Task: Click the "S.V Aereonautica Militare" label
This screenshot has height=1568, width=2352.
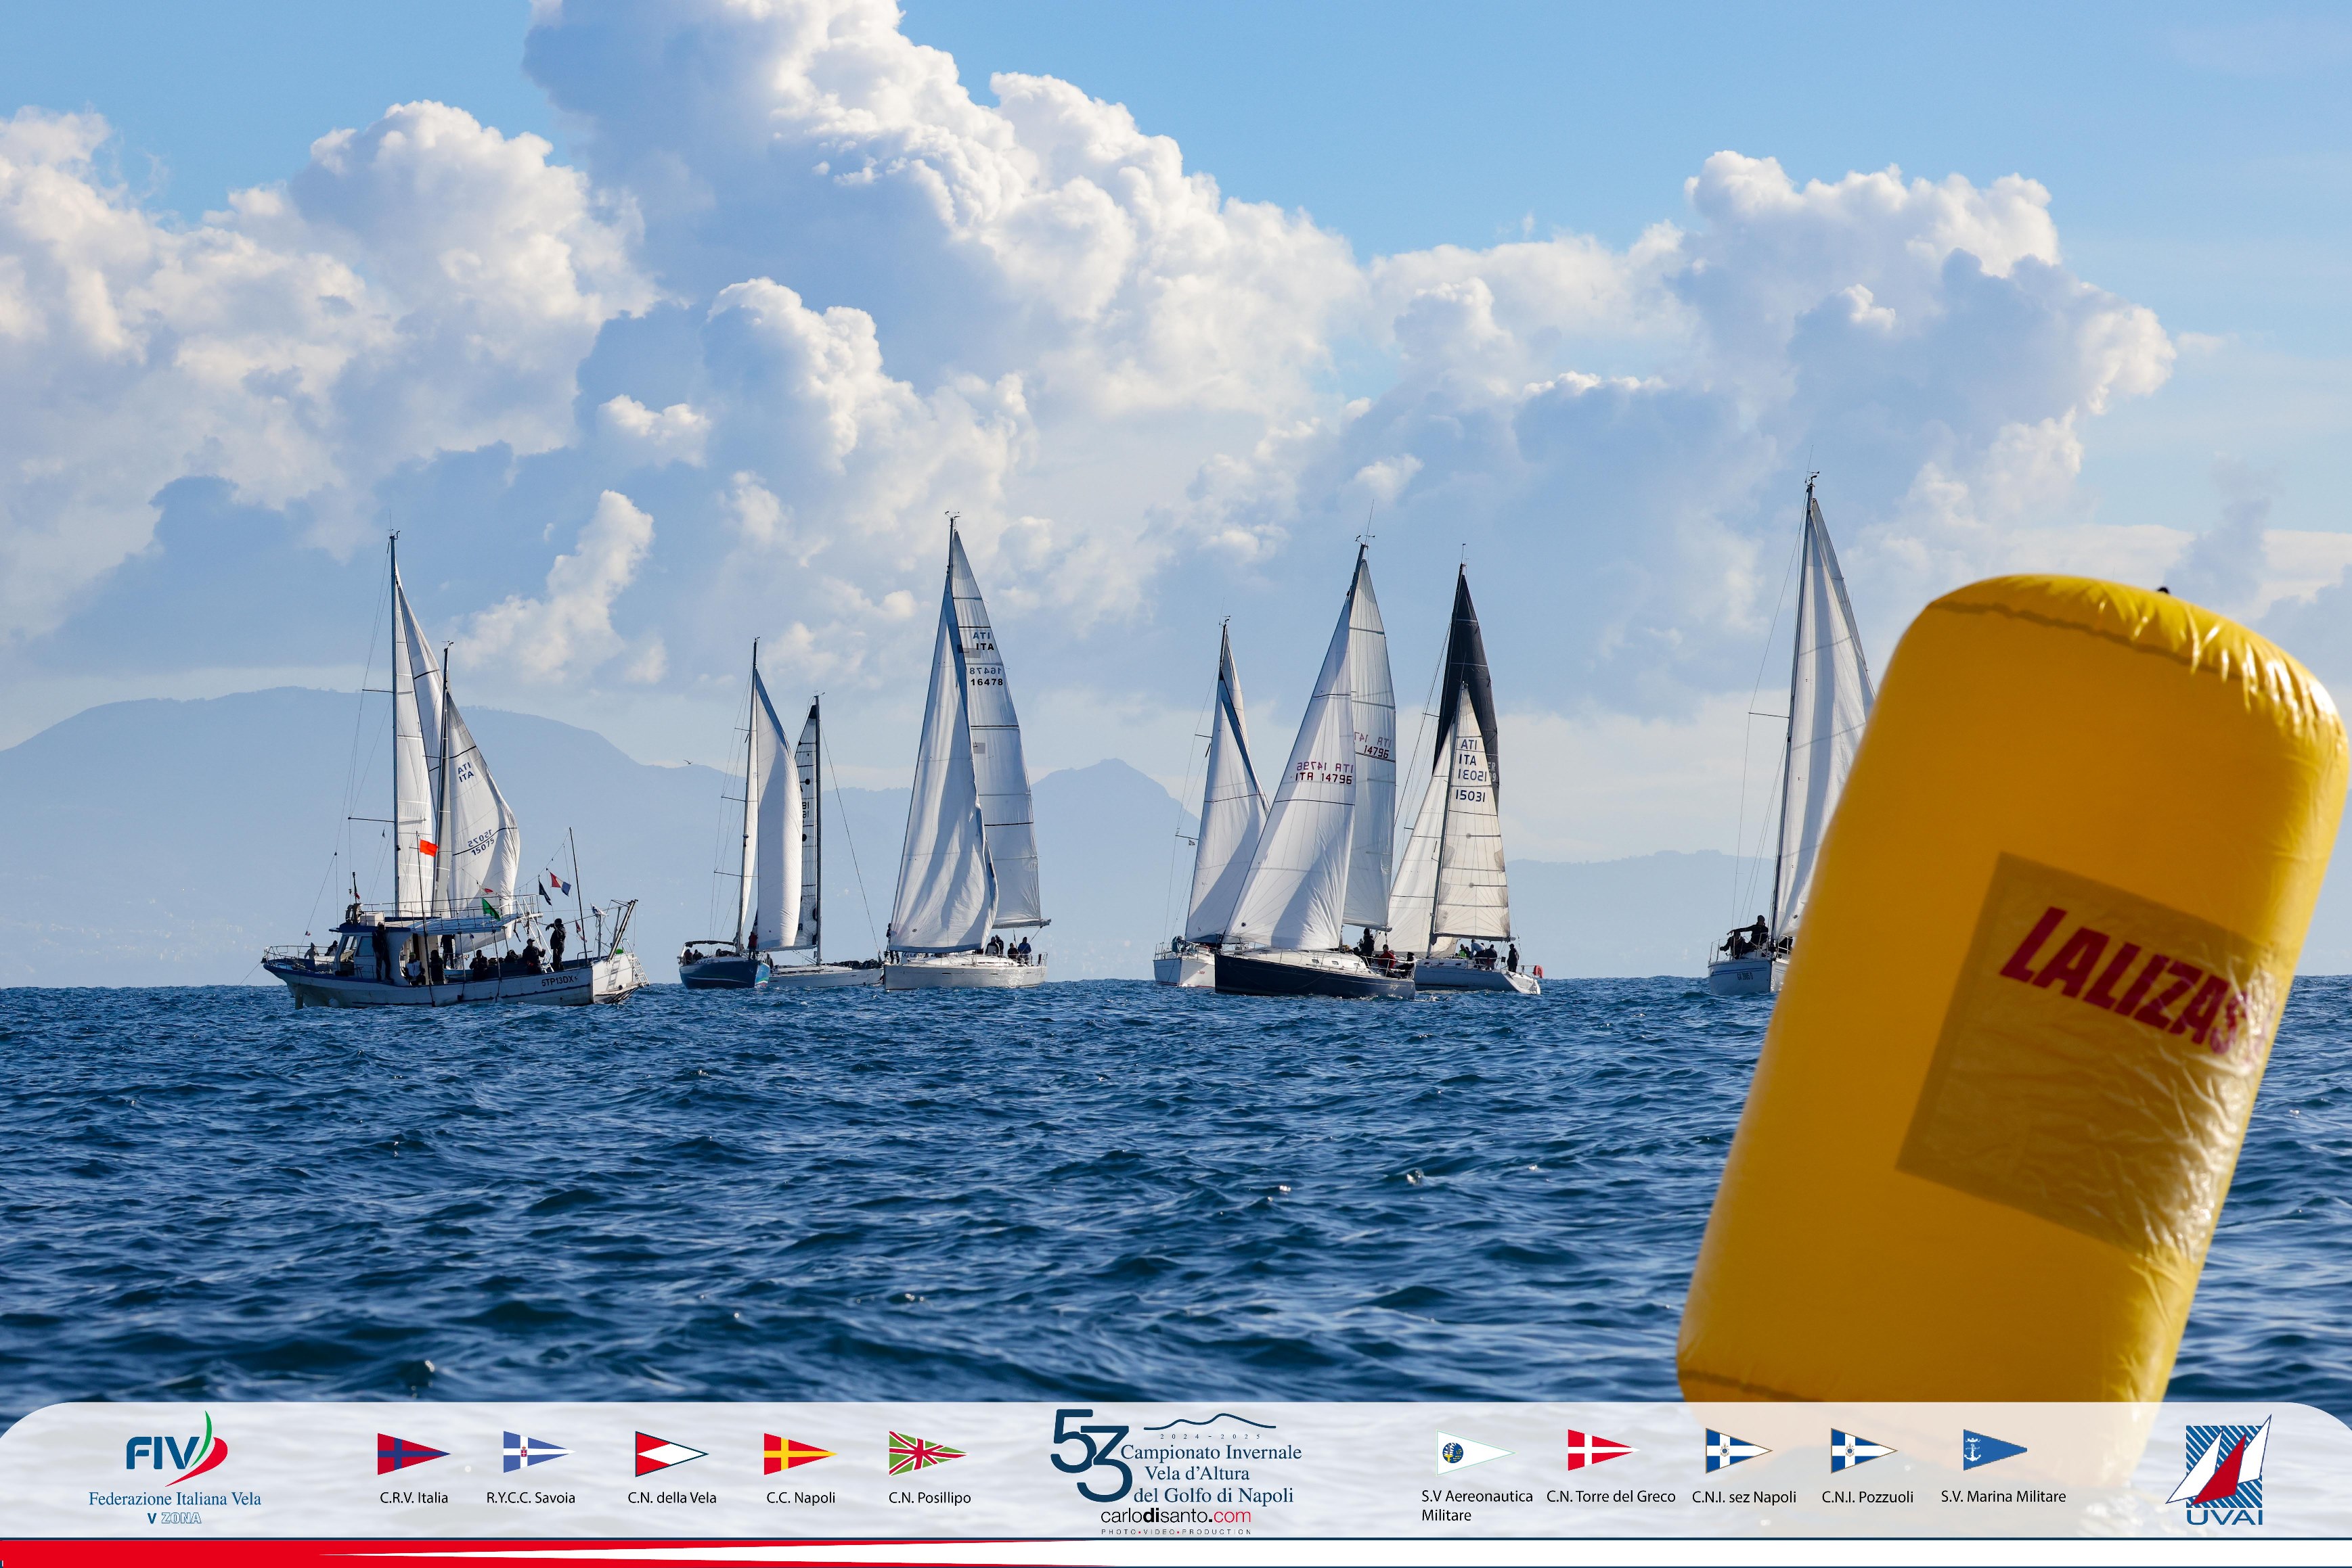Action: pos(1477,1505)
